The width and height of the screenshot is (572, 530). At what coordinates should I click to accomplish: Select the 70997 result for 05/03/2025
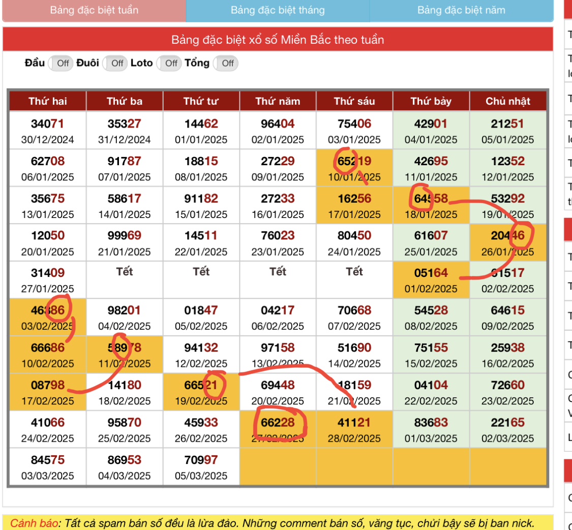[201, 467]
